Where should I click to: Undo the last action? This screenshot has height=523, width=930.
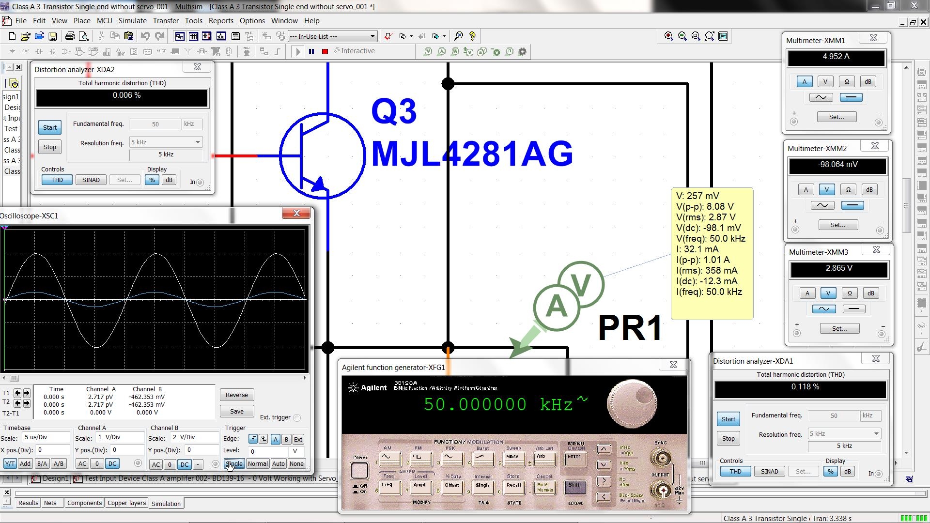click(x=145, y=36)
